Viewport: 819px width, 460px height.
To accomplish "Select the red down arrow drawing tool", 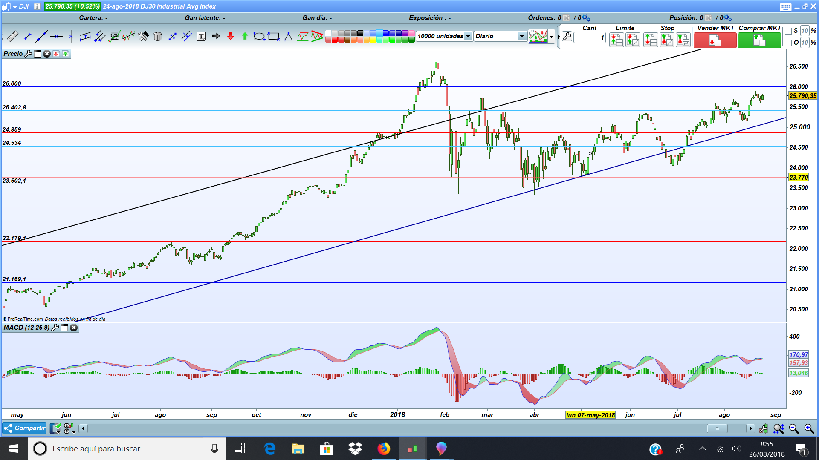I will (230, 36).
